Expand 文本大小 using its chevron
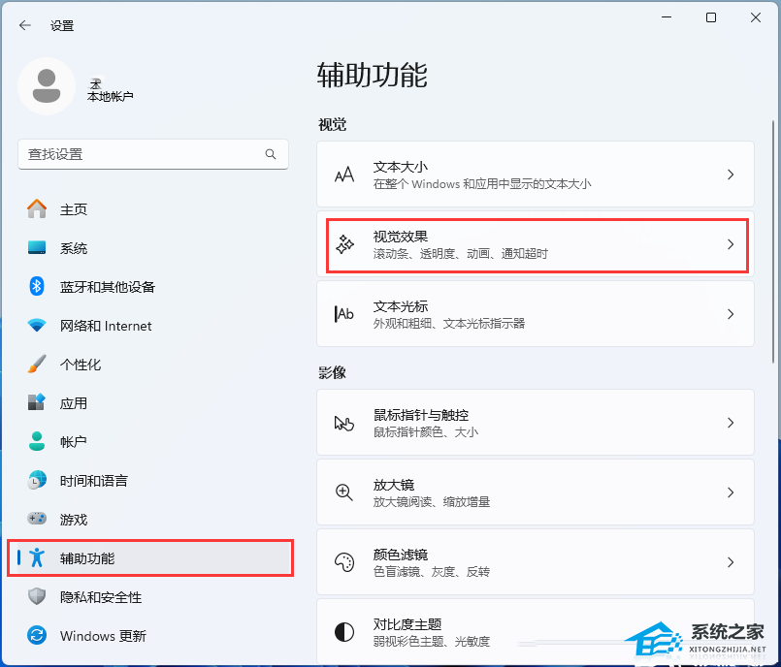781x667 pixels. pos(731,175)
